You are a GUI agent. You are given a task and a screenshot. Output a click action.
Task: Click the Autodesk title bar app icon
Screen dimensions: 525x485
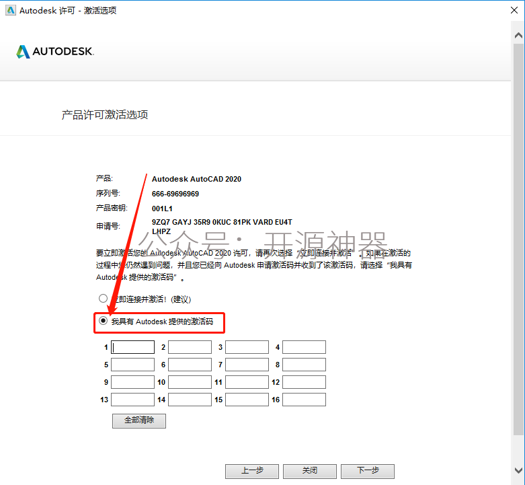pyautogui.click(x=11, y=10)
